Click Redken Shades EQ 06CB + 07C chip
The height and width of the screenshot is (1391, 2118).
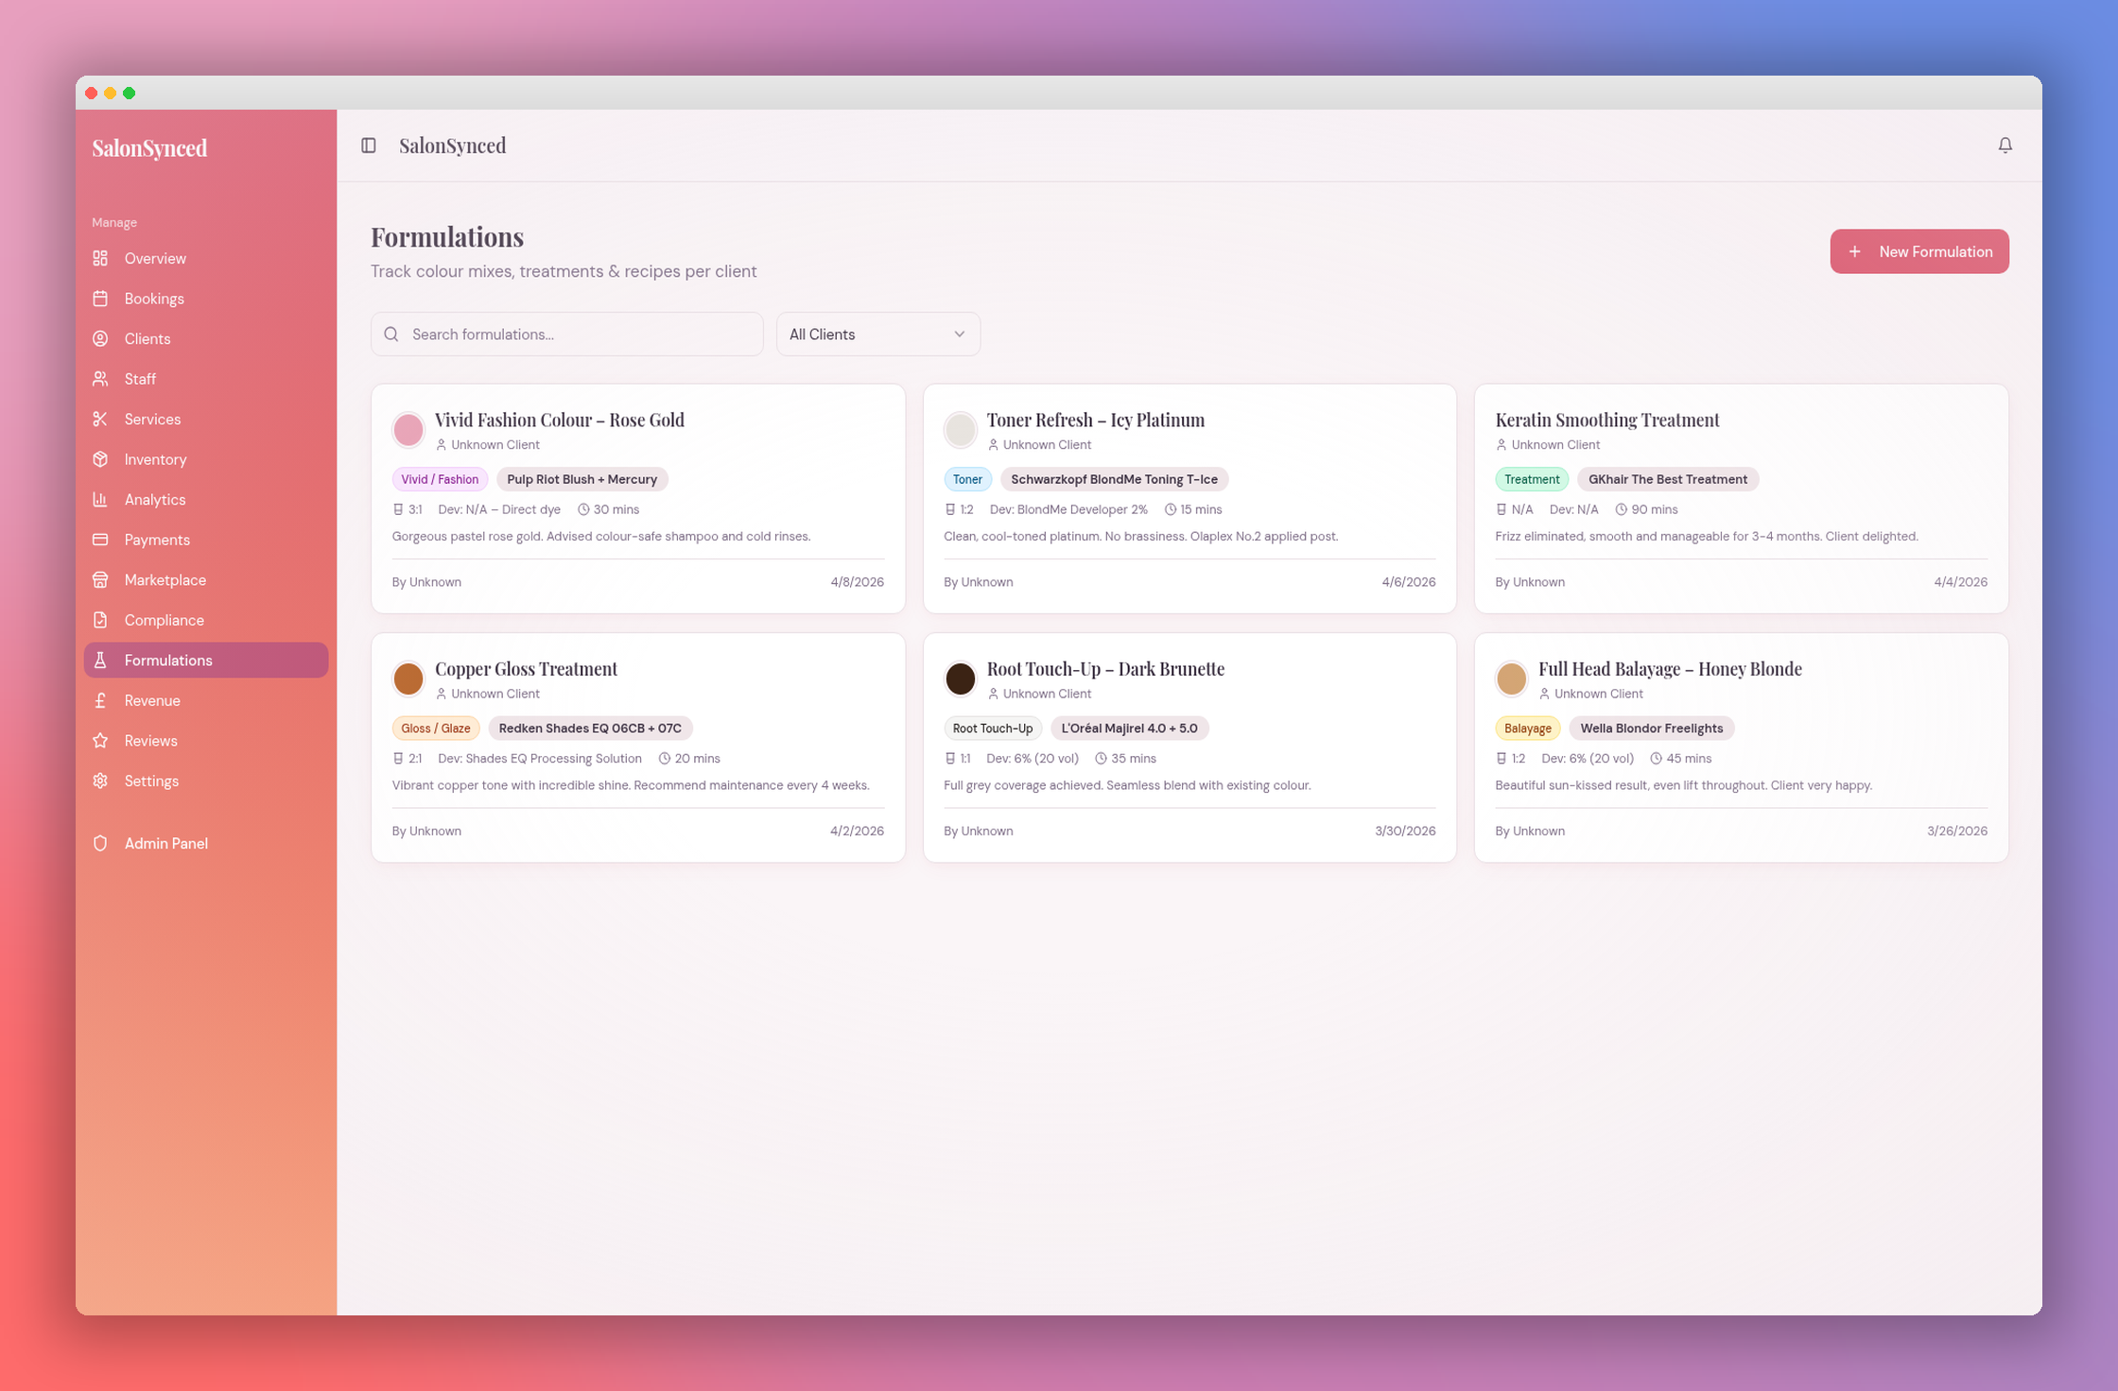click(x=590, y=729)
